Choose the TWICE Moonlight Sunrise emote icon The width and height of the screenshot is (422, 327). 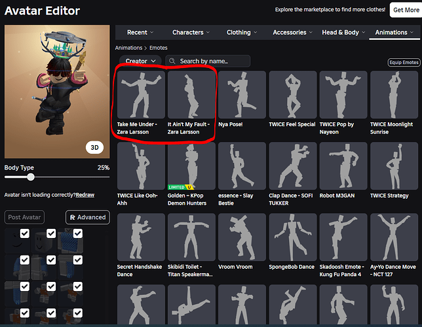coord(394,95)
